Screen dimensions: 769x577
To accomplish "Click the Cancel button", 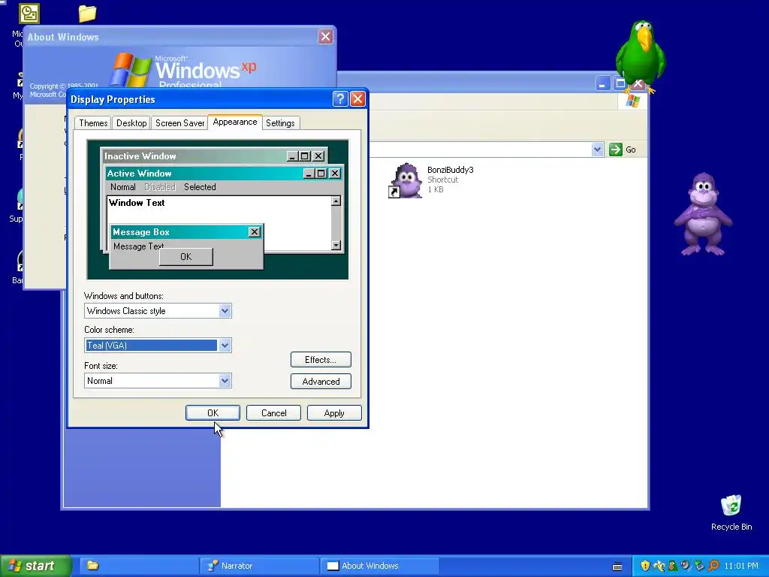I will (x=273, y=413).
